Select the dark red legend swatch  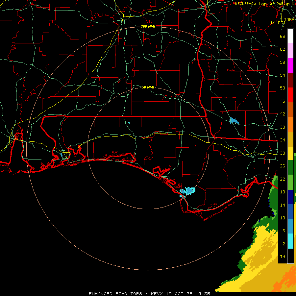[290, 80]
